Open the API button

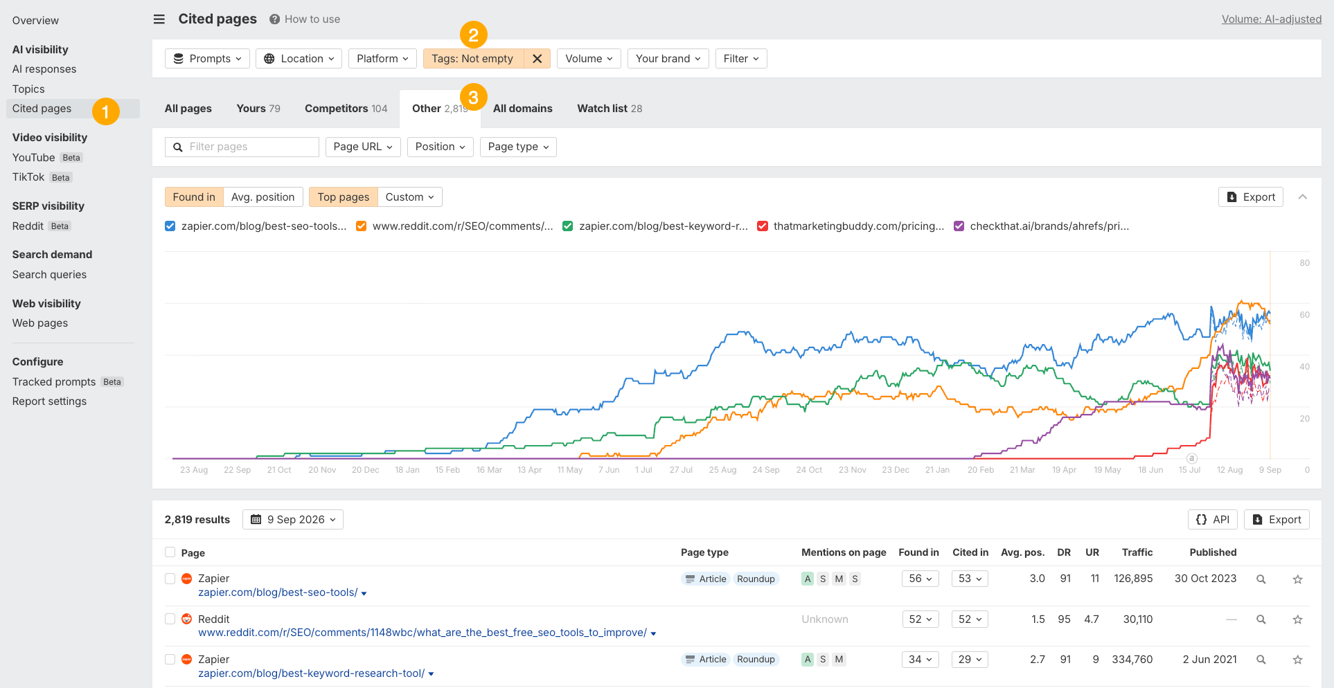(1212, 520)
